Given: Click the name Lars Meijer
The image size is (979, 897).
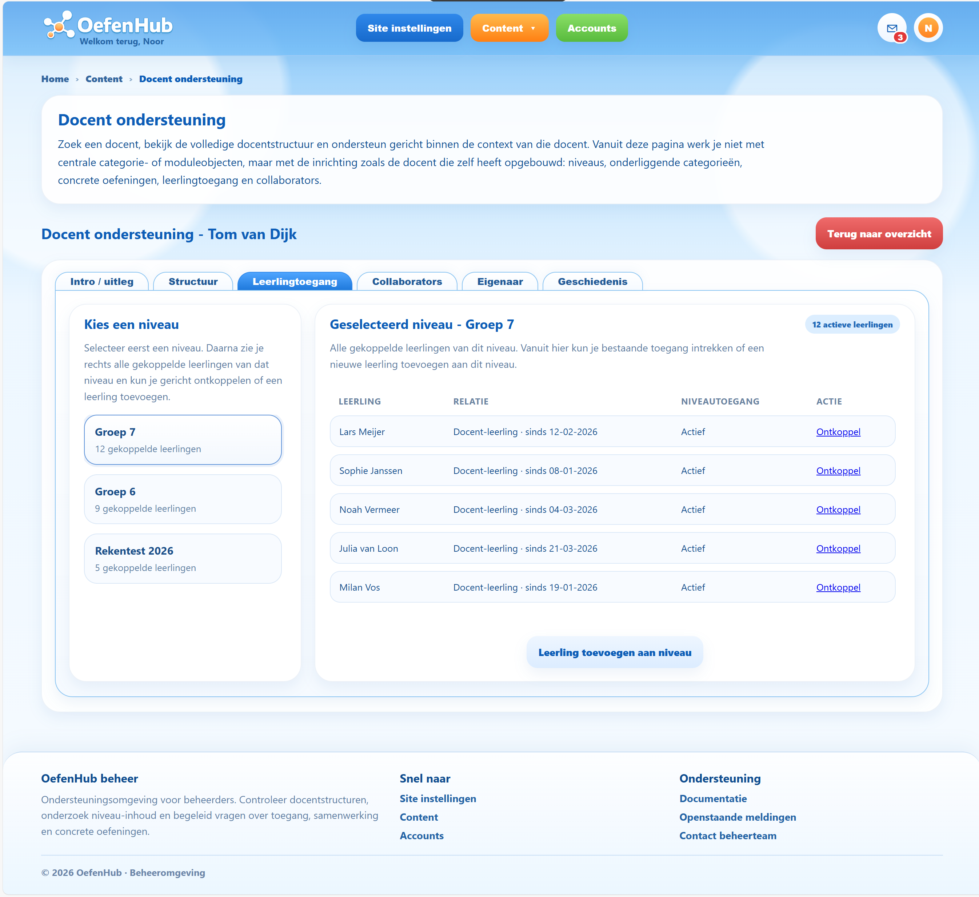Looking at the screenshot, I should (362, 431).
